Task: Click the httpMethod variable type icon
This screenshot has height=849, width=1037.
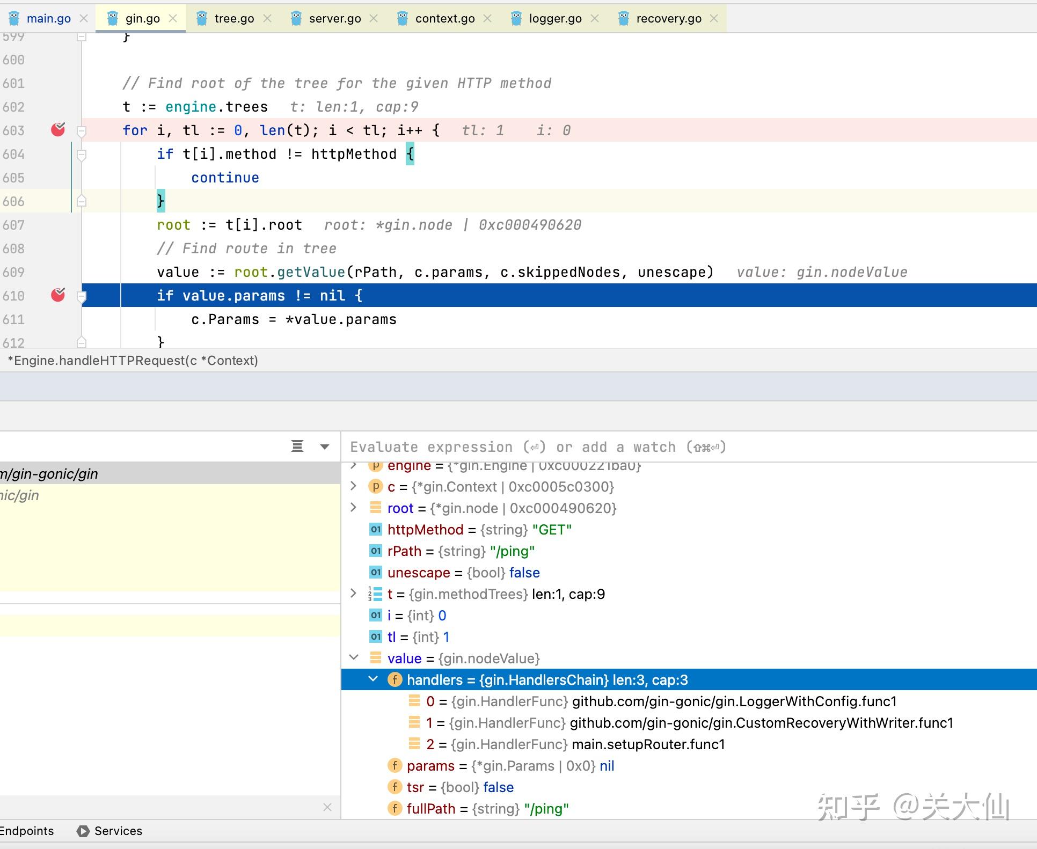Action: point(376,530)
